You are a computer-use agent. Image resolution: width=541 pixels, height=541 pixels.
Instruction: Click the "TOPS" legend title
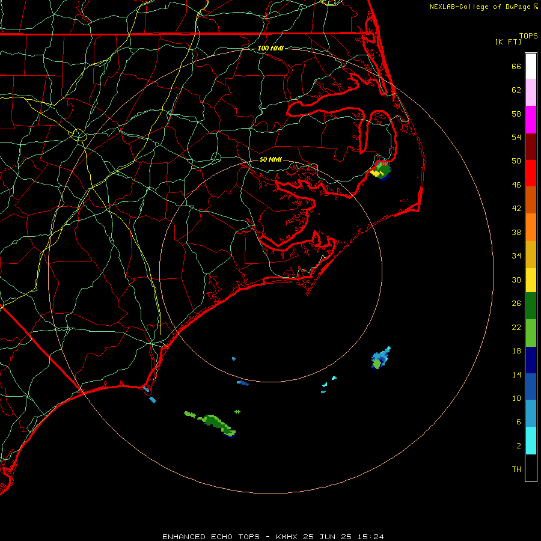528,35
